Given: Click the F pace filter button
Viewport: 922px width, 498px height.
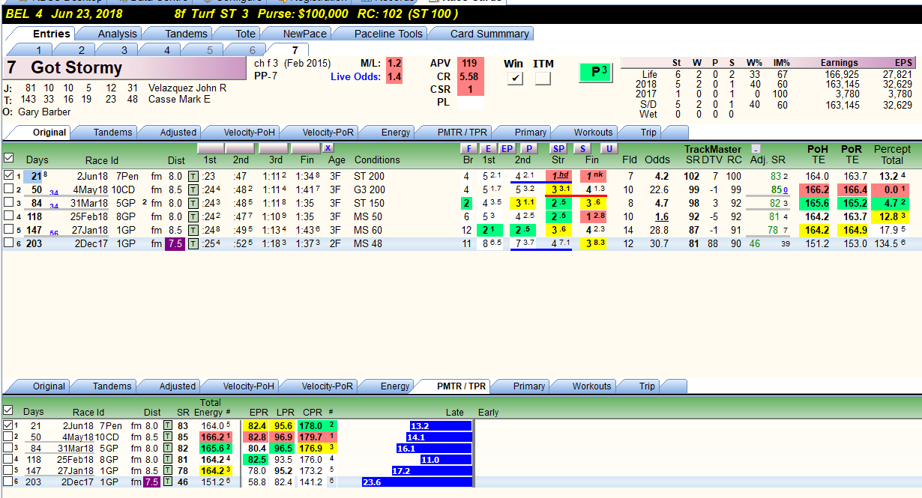Looking at the screenshot, I should point(468,148).
